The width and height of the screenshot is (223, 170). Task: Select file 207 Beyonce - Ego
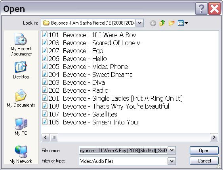click(x=76, y=51)
